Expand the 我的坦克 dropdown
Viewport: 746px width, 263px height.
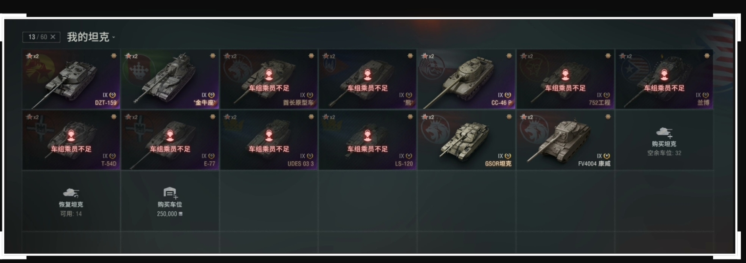coord(91,37)
